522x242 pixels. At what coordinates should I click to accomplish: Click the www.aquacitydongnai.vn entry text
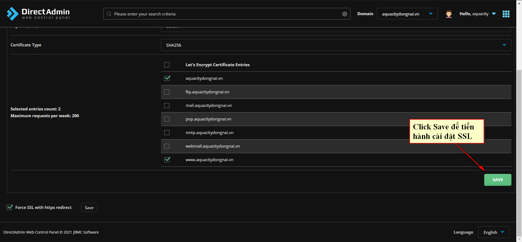click(x=209, y=160)
